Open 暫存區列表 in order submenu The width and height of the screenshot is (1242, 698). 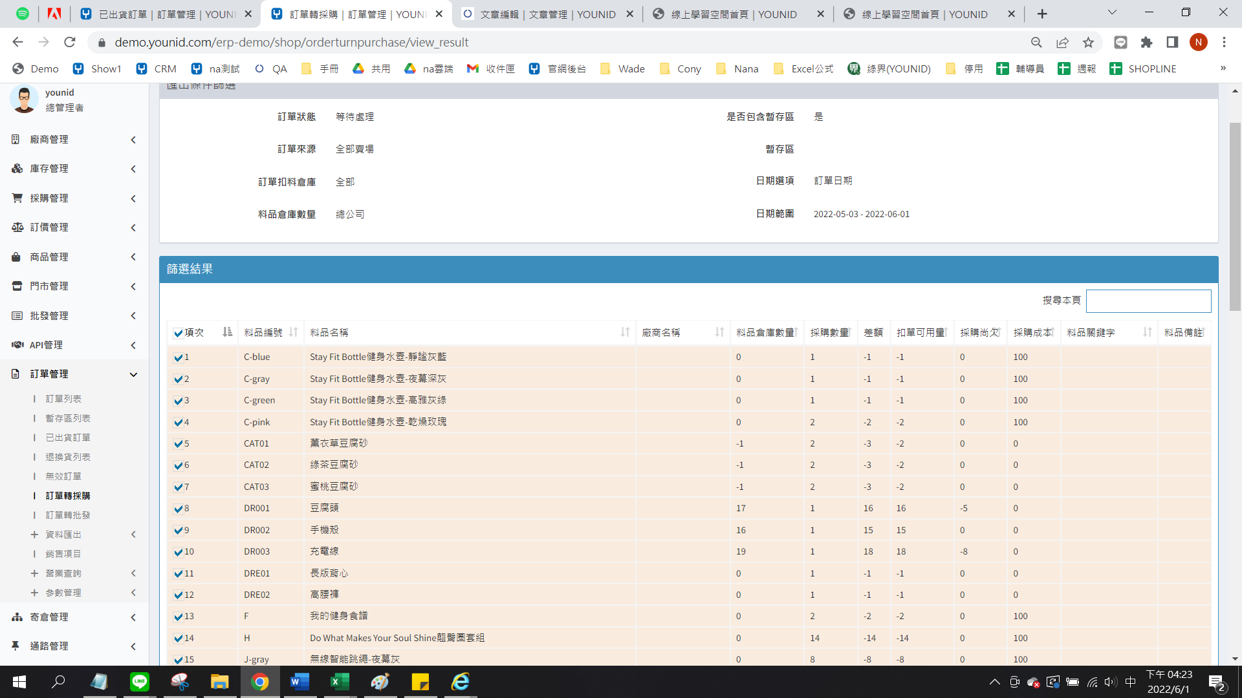tap(68, 418)
